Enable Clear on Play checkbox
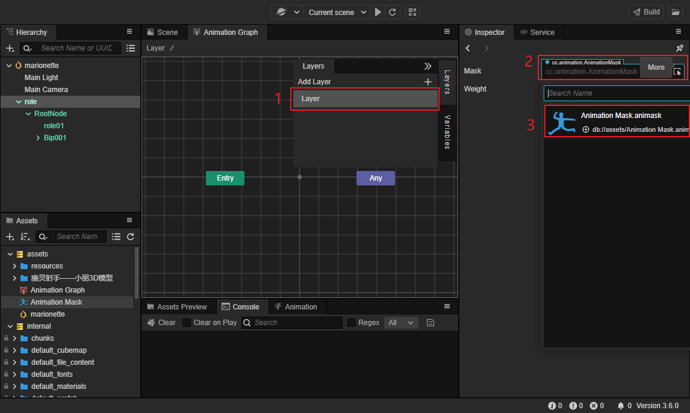This screenshot has height=413, width=690. [x=187, y=323]
